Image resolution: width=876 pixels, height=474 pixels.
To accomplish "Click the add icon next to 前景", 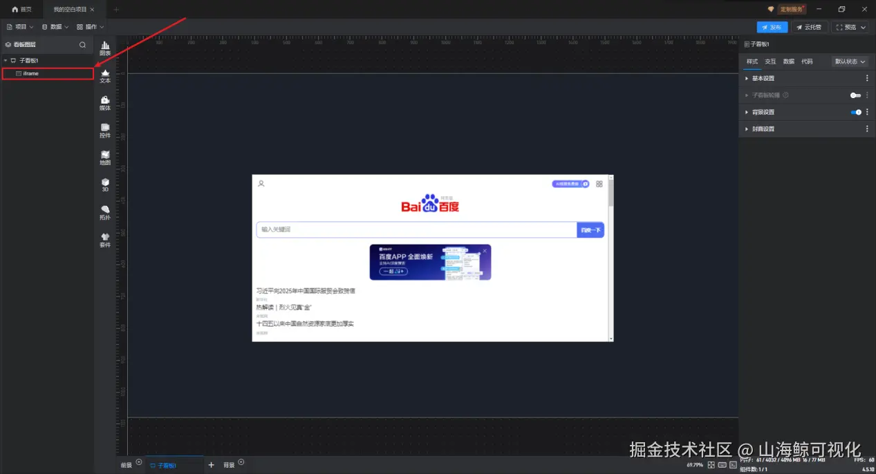I will coord(139,462).
